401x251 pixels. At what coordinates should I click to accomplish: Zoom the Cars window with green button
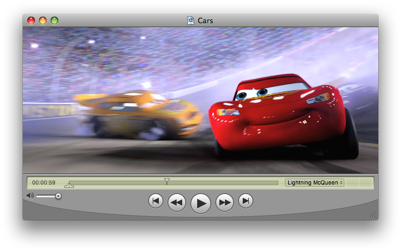click(54, 21)
